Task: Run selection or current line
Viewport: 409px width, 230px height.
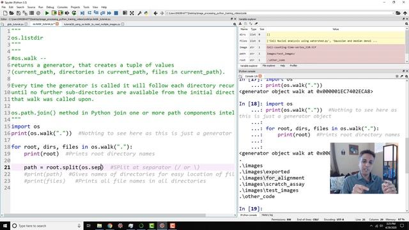Action: [67, 13]
